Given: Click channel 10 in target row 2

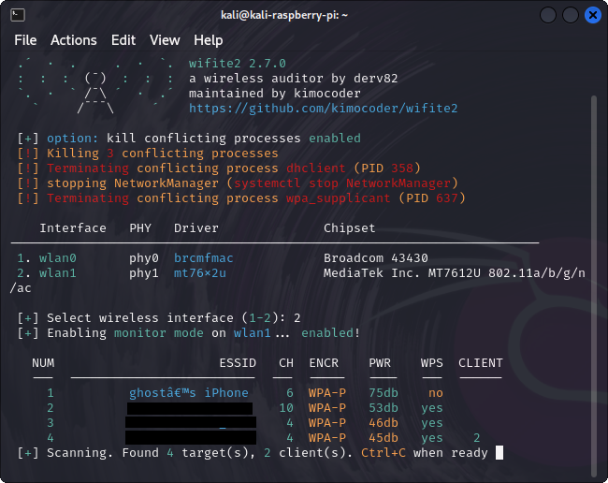Looking at the screenshot, I should coord(286,408).
